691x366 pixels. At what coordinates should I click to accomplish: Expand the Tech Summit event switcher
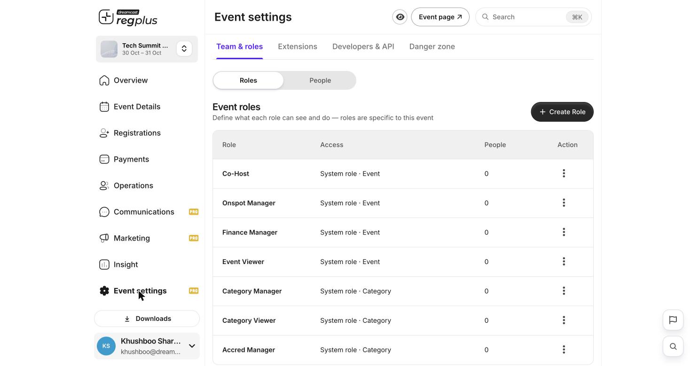pyautogui.click(x=184, y=48)
